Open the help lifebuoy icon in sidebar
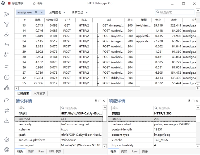 pos(7,149)
